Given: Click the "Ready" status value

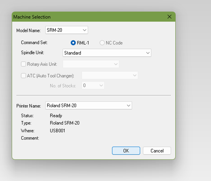Looking at the screenshot, I should click(x=56, y=116).
